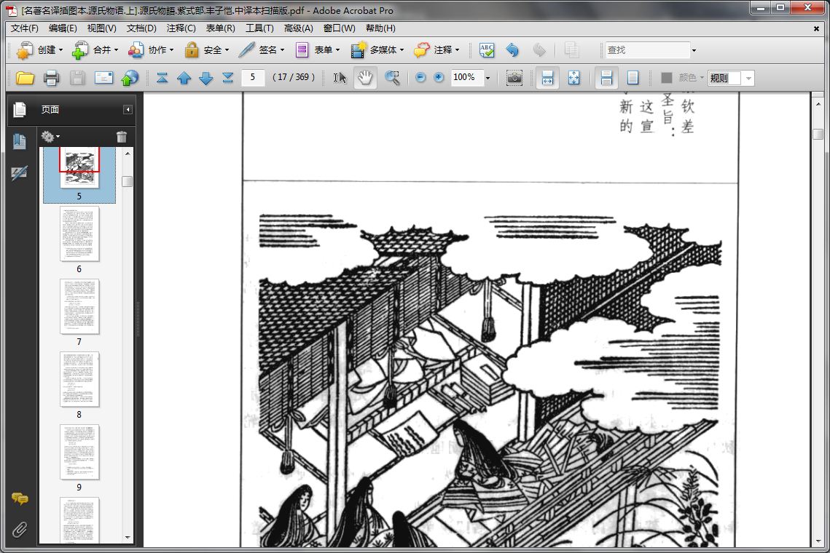
Task: Print the document using printer icon
Action: pos(51,79)
